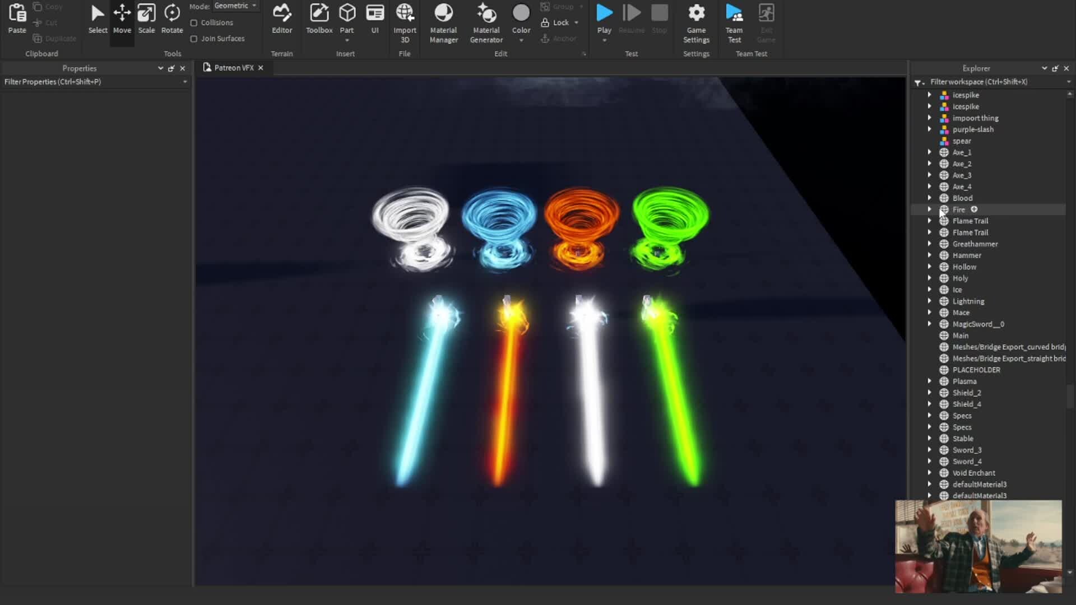Viewport: 1076px width, 605px height.
Task: Switch to the Patreon VFX tab
Action: click(x=234, y=68)
